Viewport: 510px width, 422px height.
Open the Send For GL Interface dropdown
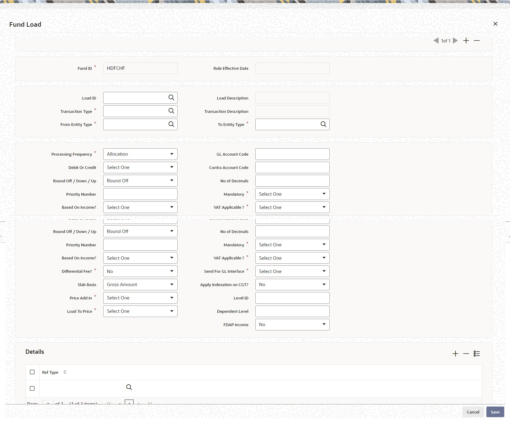point(292,271)
